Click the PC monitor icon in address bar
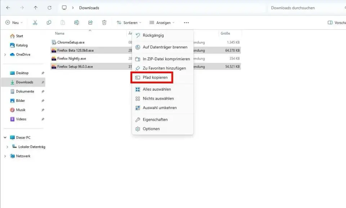The image size is (346, 208). [64, 8]
